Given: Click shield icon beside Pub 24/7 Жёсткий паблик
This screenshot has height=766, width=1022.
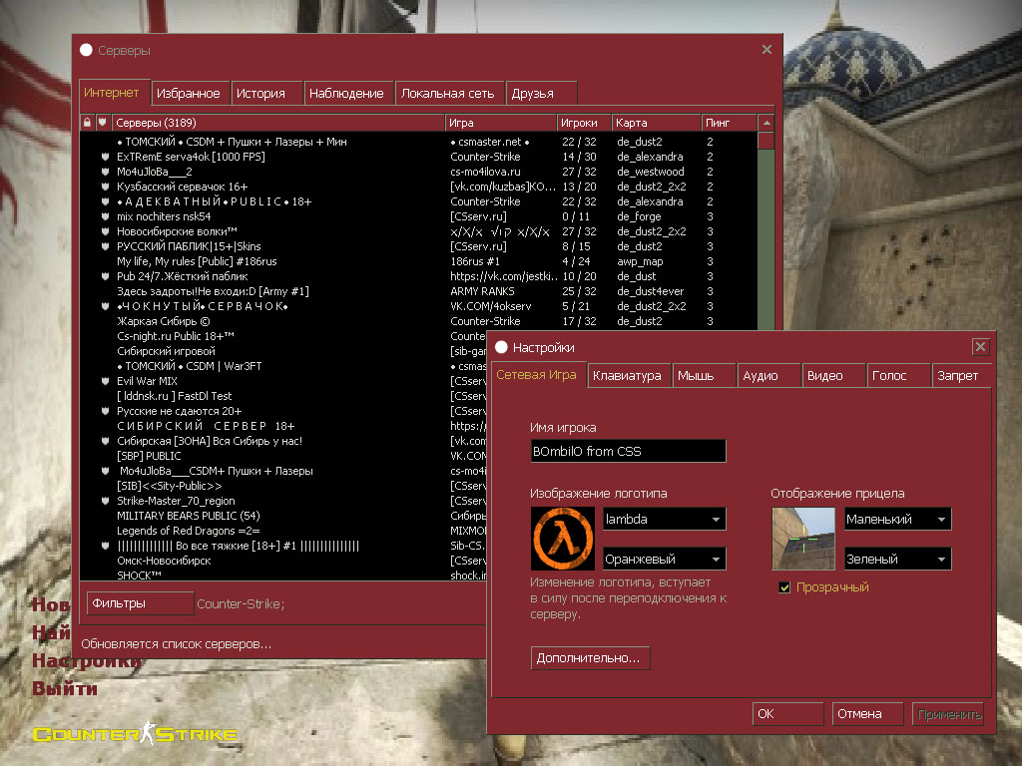Looking at the screenshot, I should click(x=104, y=277).
